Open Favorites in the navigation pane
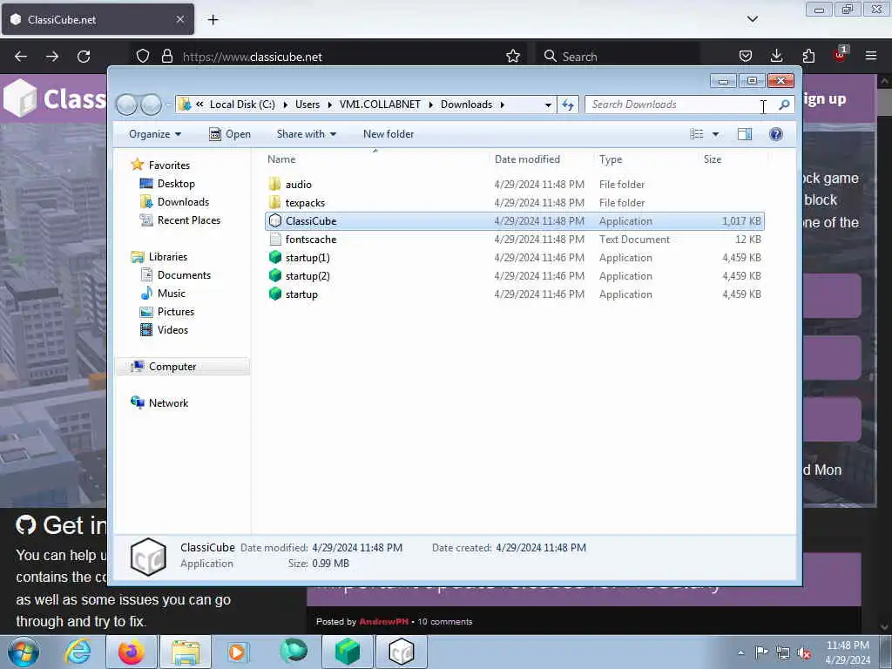The image size is (892, 669). [x=169, y=165]
